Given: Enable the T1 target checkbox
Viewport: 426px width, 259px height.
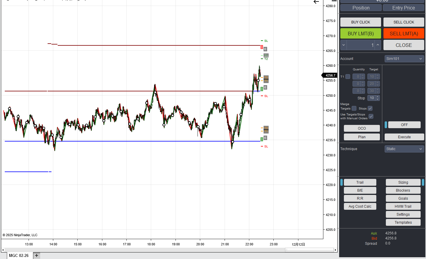Looking at the screenshot, I should tap(348, 77).
